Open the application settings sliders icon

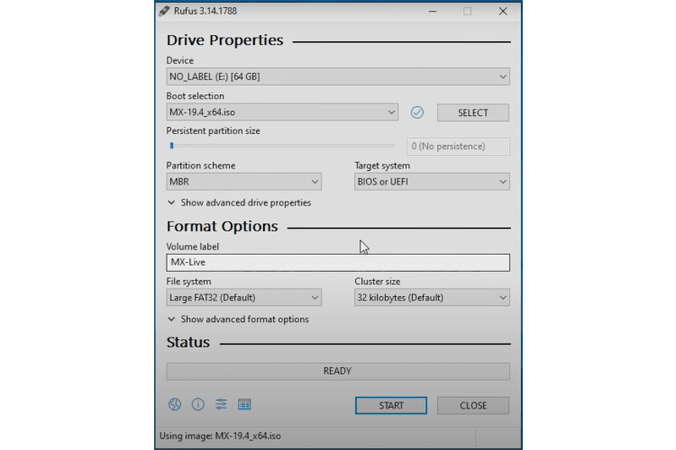[x=221, y=404]
